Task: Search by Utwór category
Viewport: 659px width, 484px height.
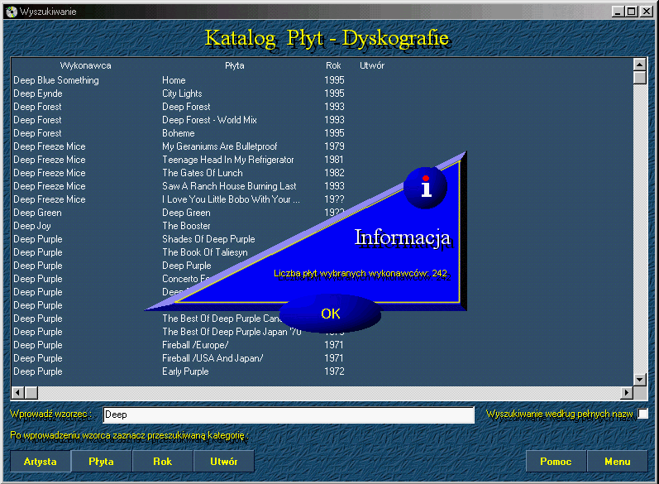Action: pos(223,462)
